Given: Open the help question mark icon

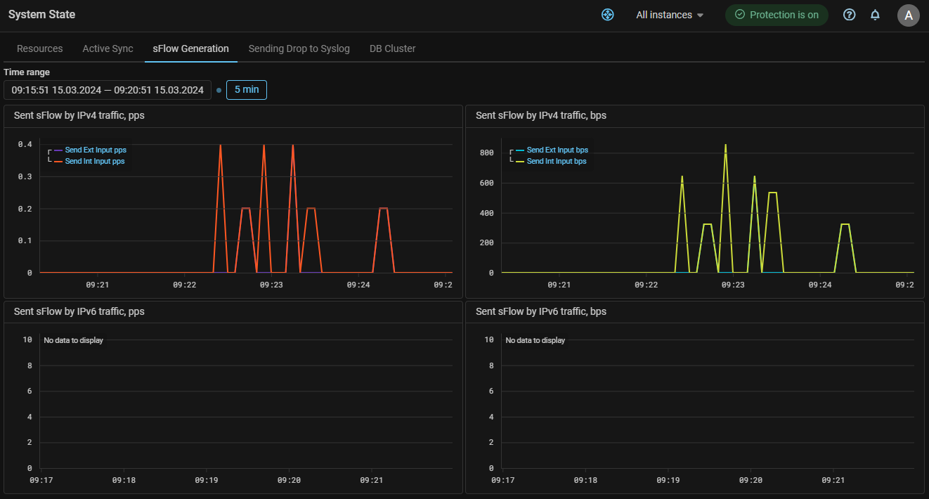Looking at the screenshot, I should pyautogui.click(x=849, y=15).
